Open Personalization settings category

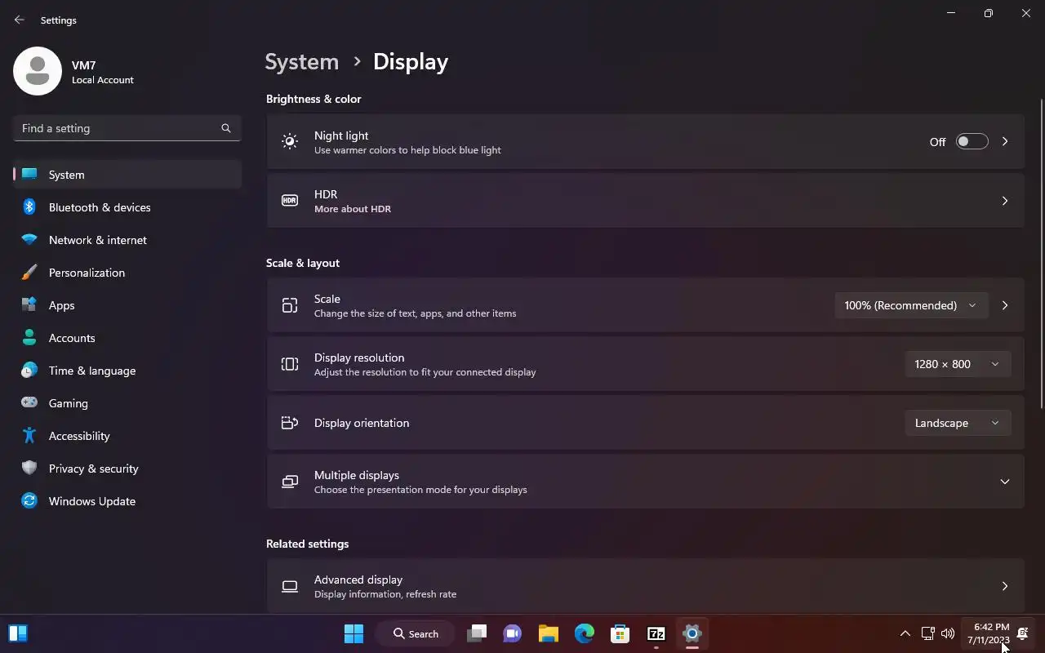pyautogui.click(x=127, y=273)
